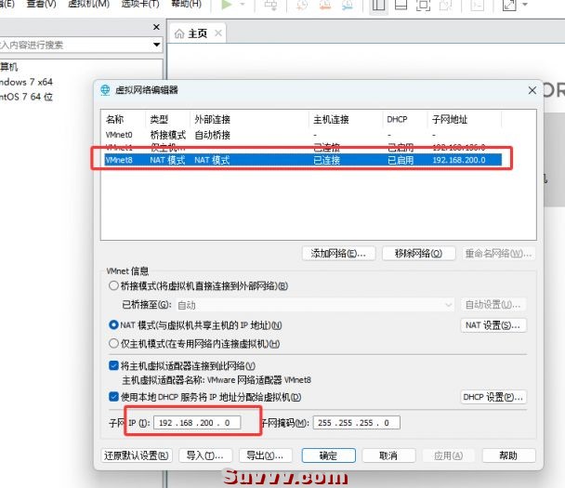Close the 主页 tab with its X
565x488 pixels.
(x=219, y=33)
